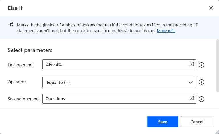The width and height of the screenshot is (219, 134).
Task: Open the More info link
Action: (166, 30)
